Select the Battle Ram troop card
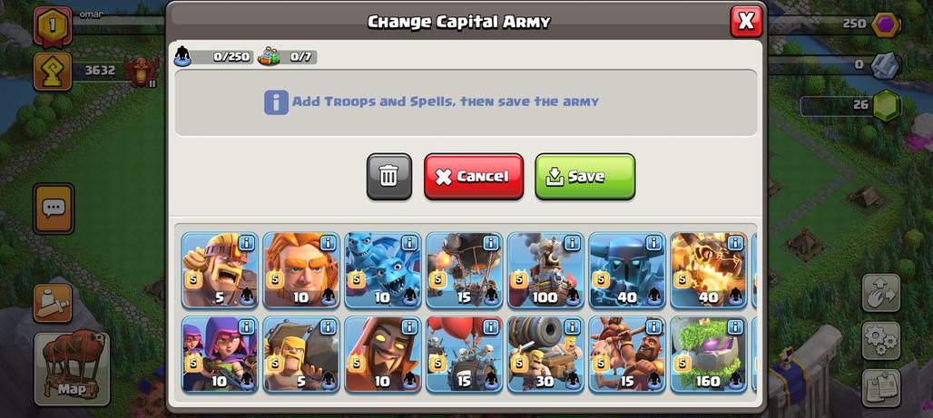Screen dimensions: 933x418 [301, 355]
